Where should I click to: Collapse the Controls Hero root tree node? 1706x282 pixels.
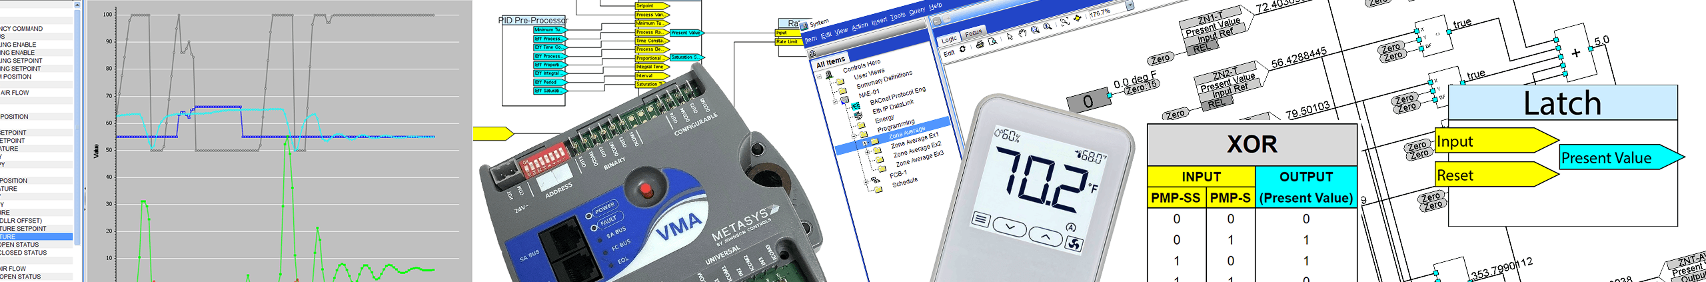[x=819, y=77]
